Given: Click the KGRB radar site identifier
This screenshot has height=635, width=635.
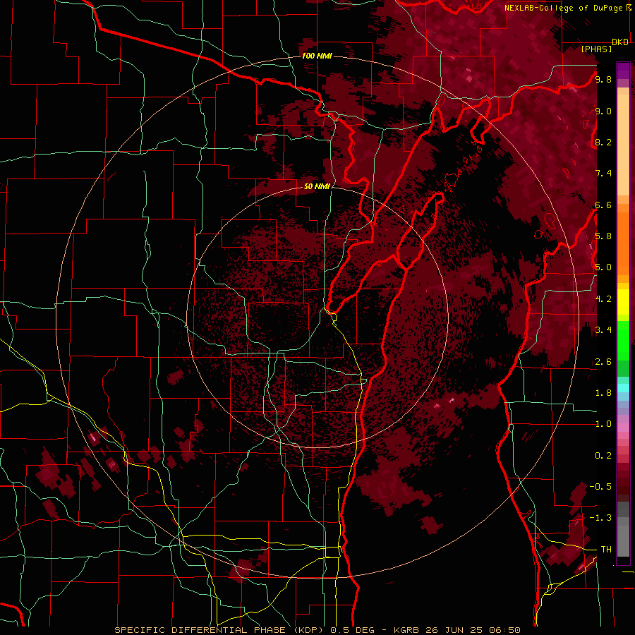Looking at the screenshot, I should tap(406, 630).
